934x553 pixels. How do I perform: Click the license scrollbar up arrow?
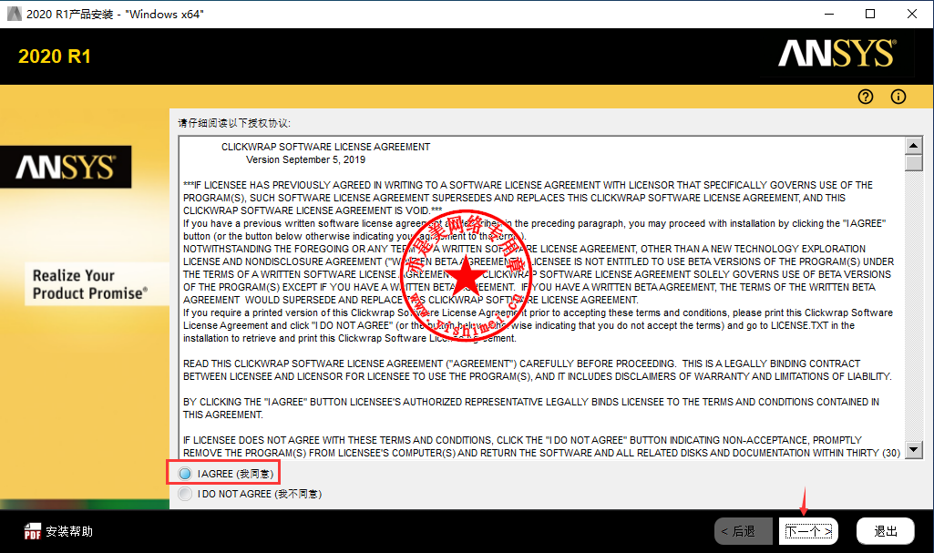[913, 145]
